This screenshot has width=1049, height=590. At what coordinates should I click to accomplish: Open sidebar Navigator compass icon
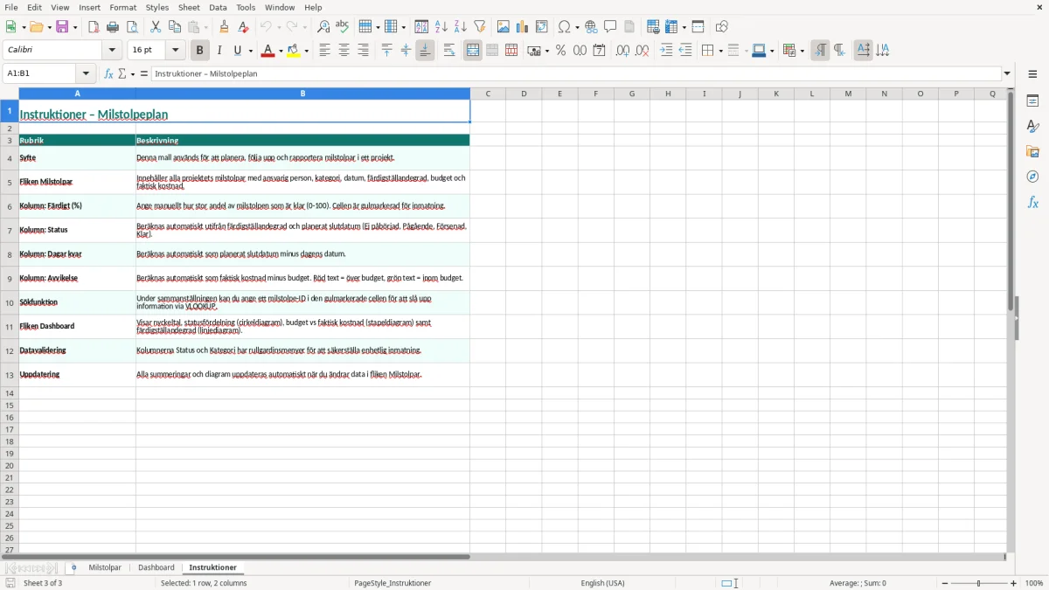click(1032, 177)
